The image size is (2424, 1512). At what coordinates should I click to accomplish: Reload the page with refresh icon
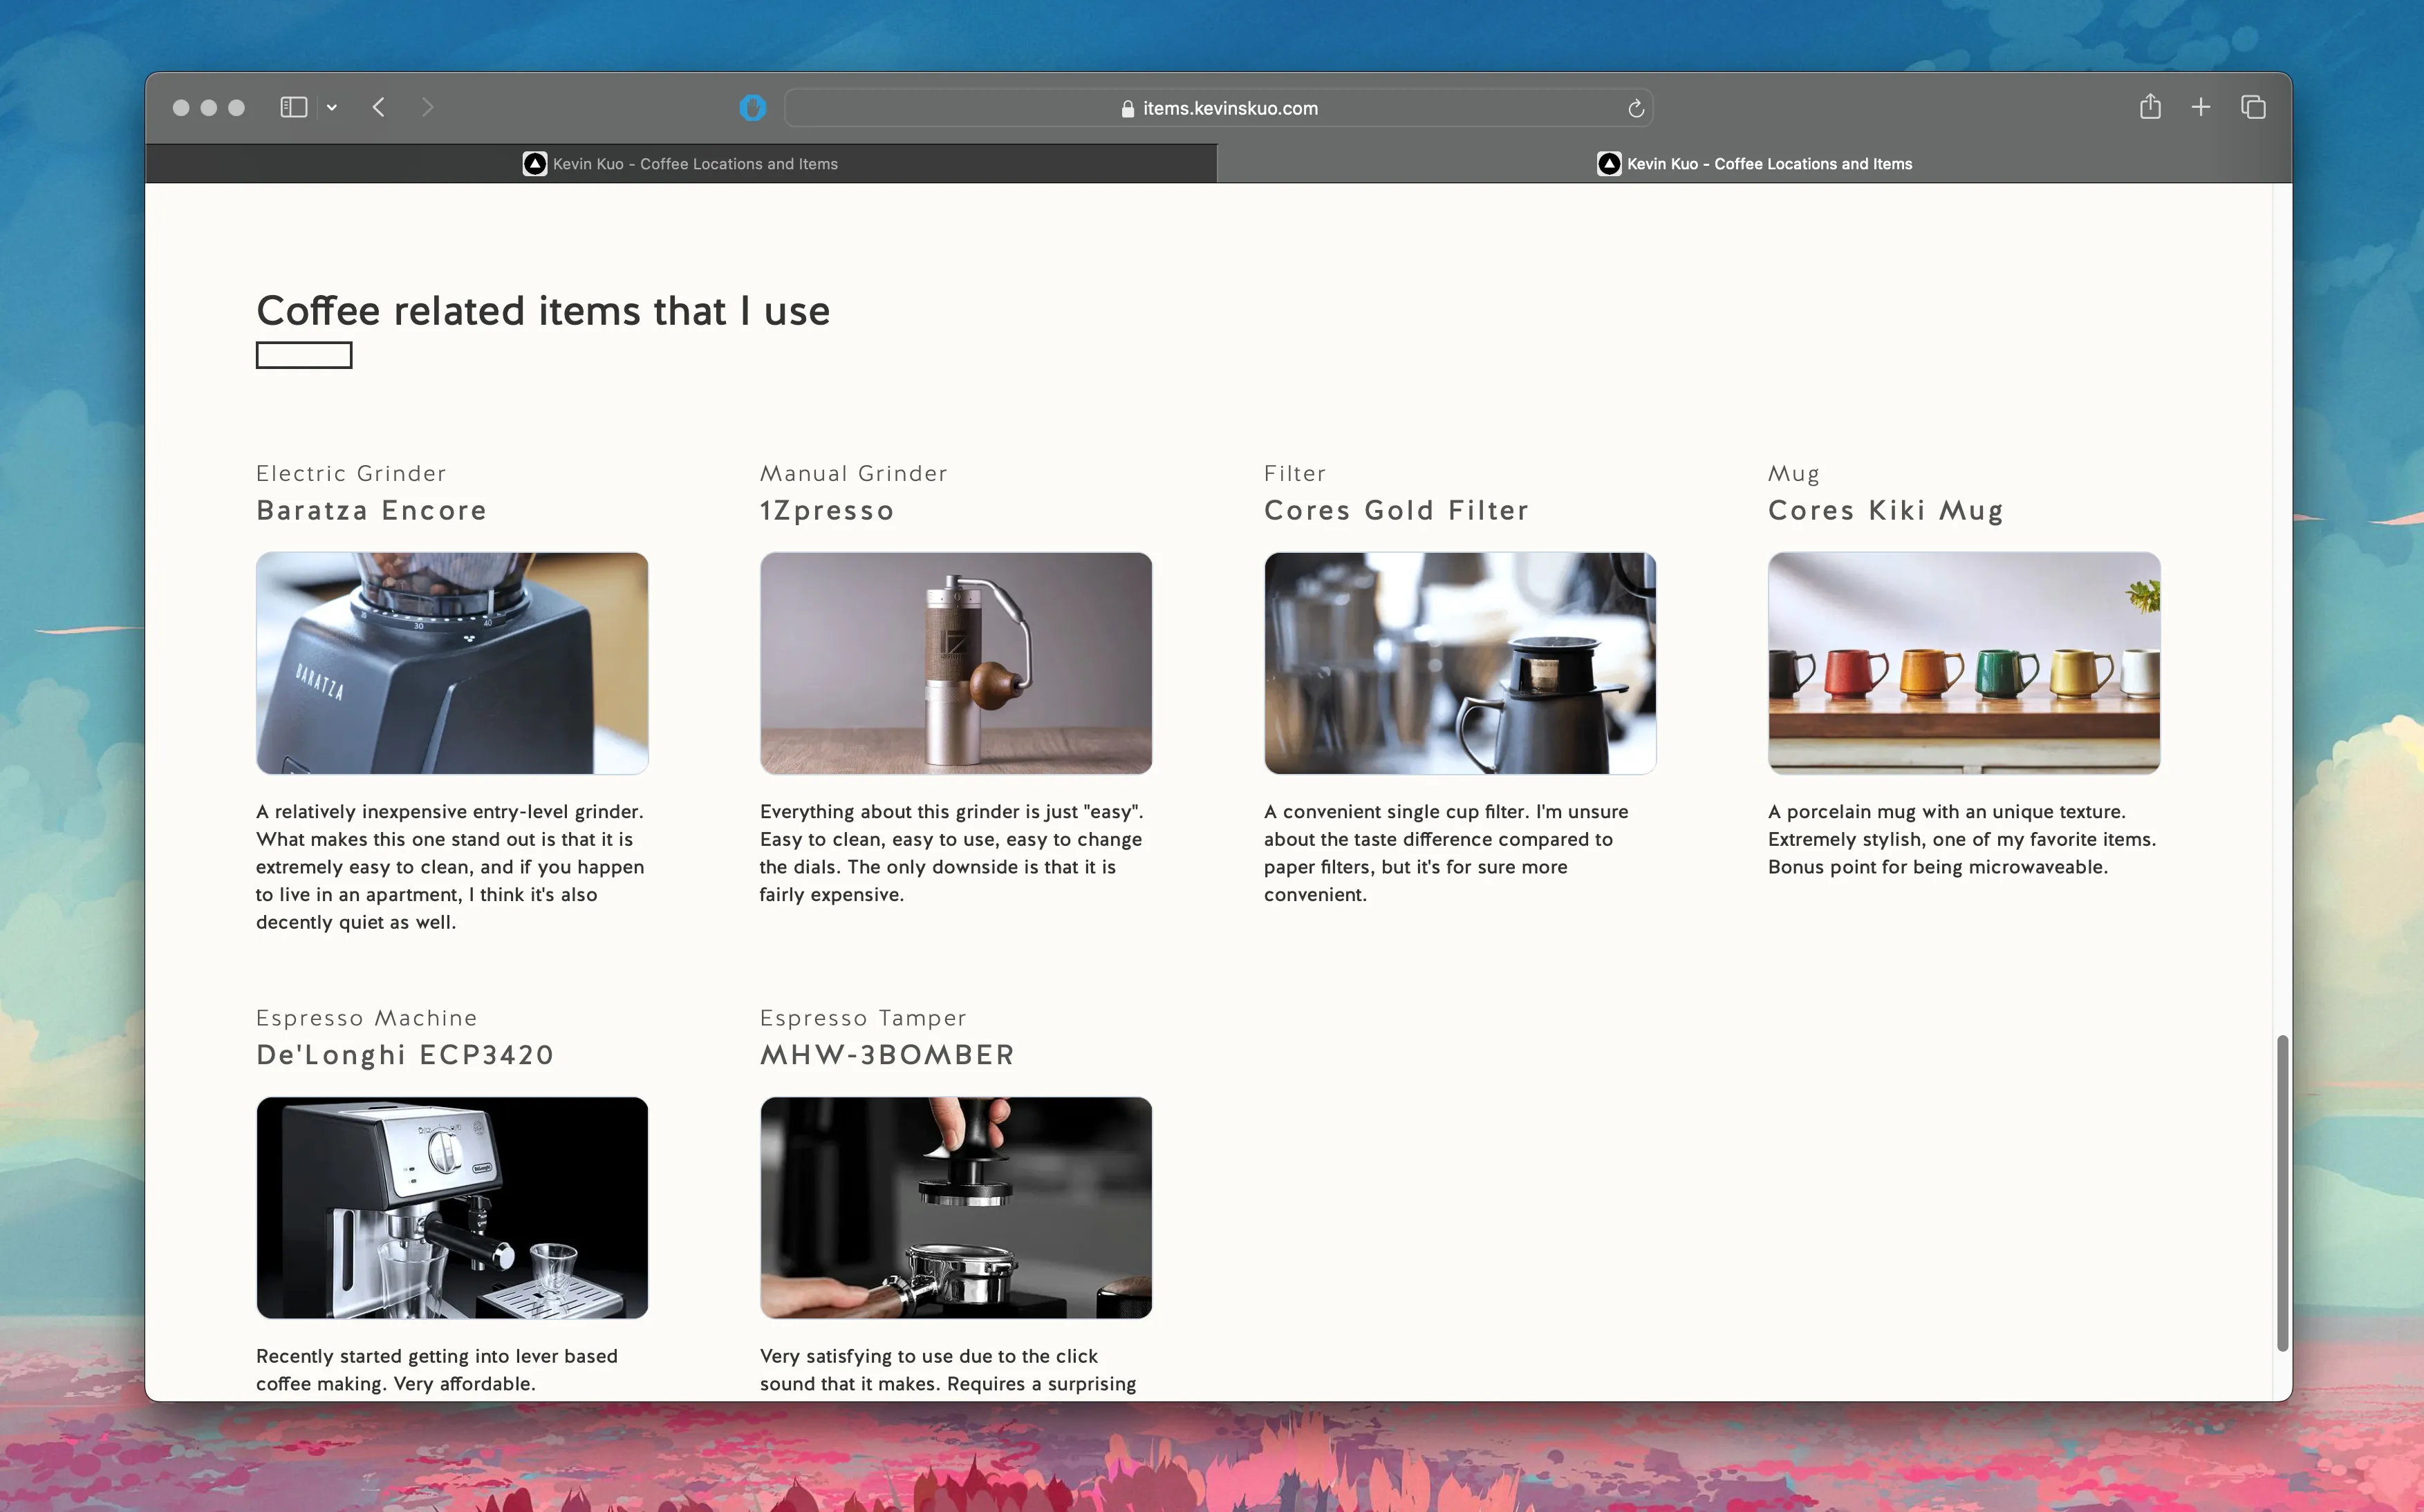tap(1636, 108)
